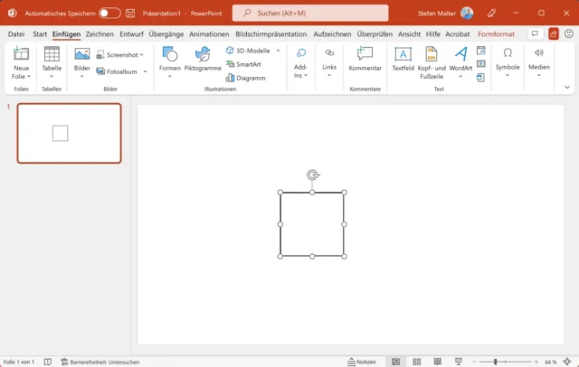Insert a Kommentar
Viewport: 579px width, 367px height.
365,59
